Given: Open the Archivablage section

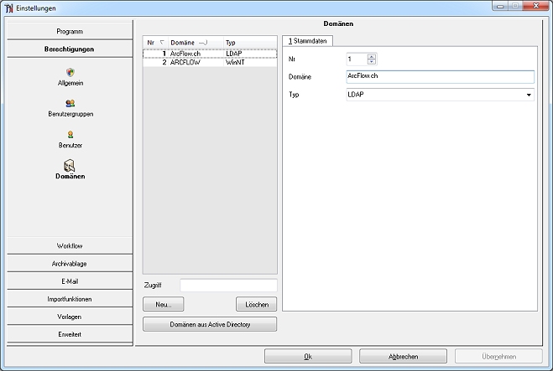Looking at the screenshot, I should point(70,264).
